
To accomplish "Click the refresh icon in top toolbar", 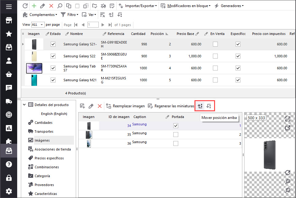I will click(25, 6).
